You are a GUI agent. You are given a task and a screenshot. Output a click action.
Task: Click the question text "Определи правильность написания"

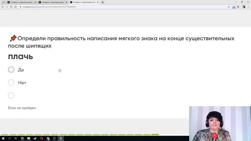click(x=67, y=38)
